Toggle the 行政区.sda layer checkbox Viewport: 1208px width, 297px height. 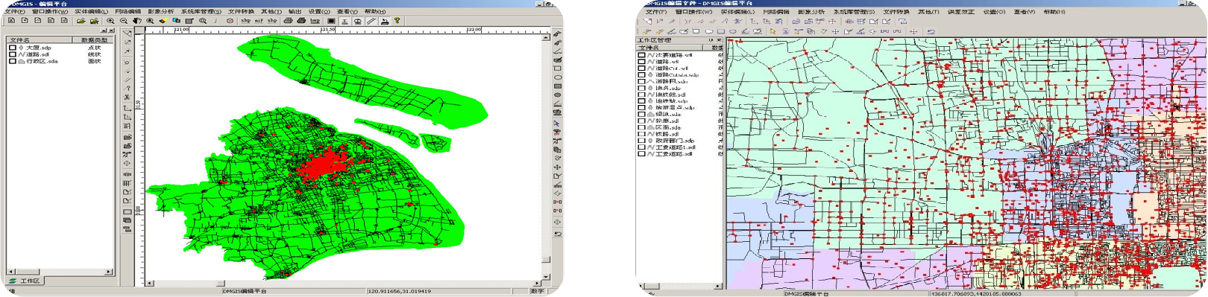12,61
